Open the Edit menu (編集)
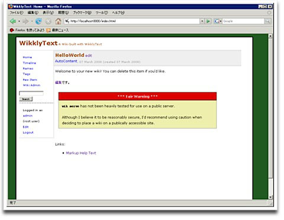Viewport: 284px width, 220px height. pyautogui.click(x=33, y=12)
